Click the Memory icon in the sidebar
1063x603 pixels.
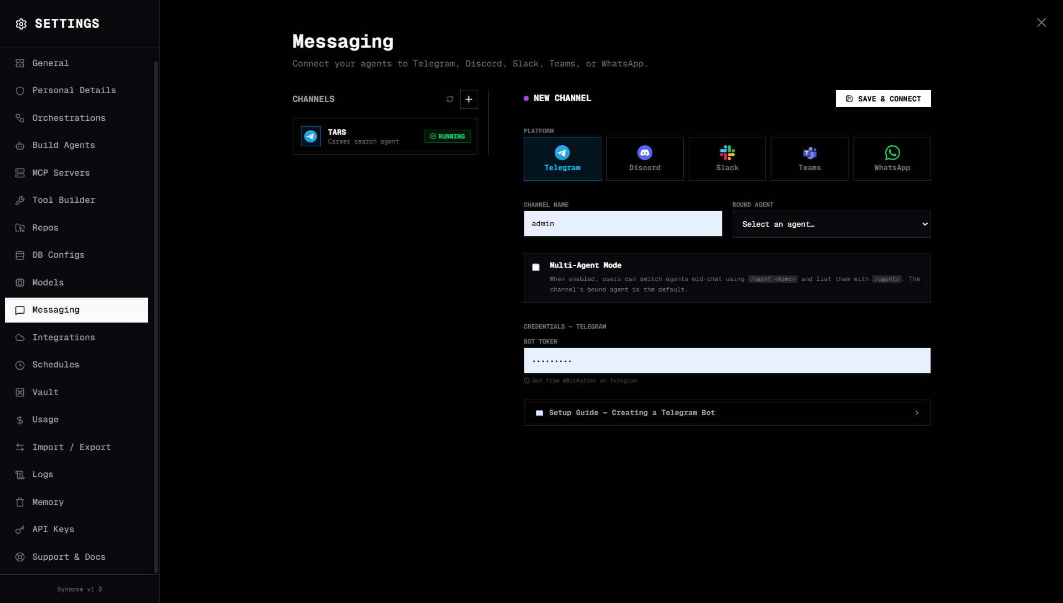[20, 502]
